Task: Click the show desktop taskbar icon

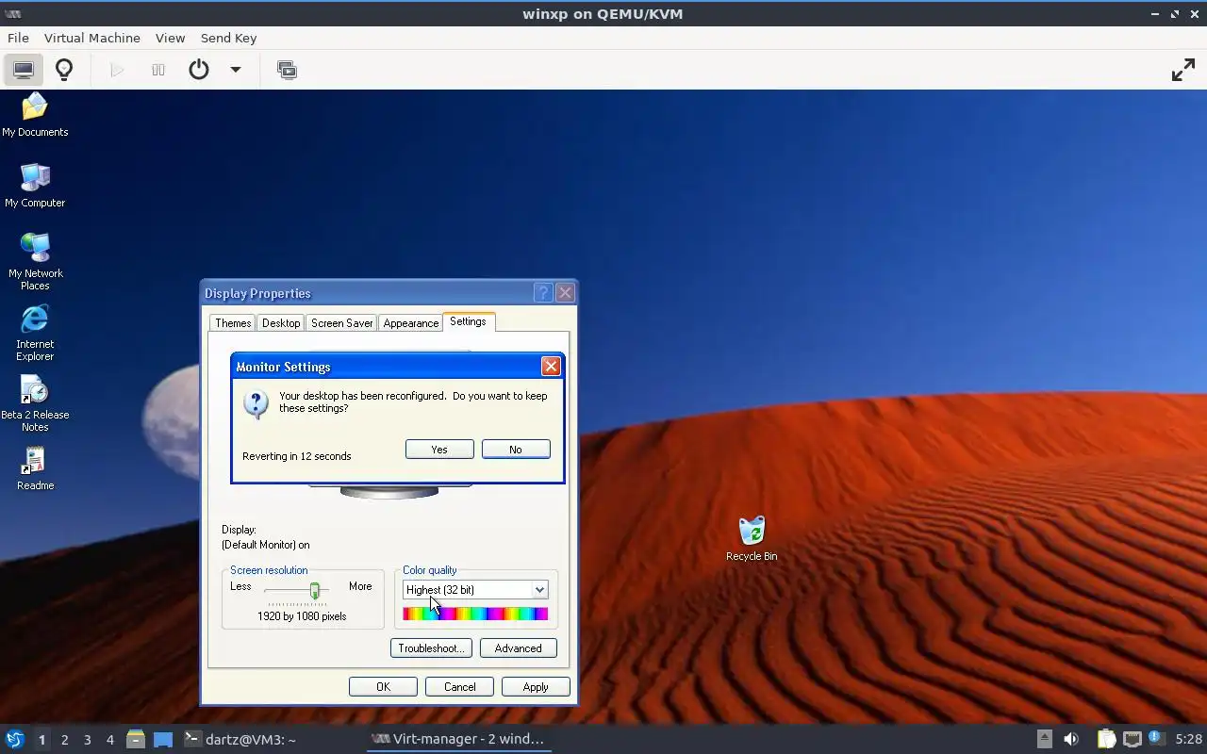Action: click(163, 739)
